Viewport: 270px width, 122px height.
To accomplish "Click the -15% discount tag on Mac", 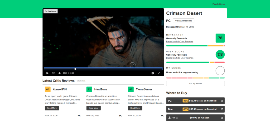I will pos(185,109).
